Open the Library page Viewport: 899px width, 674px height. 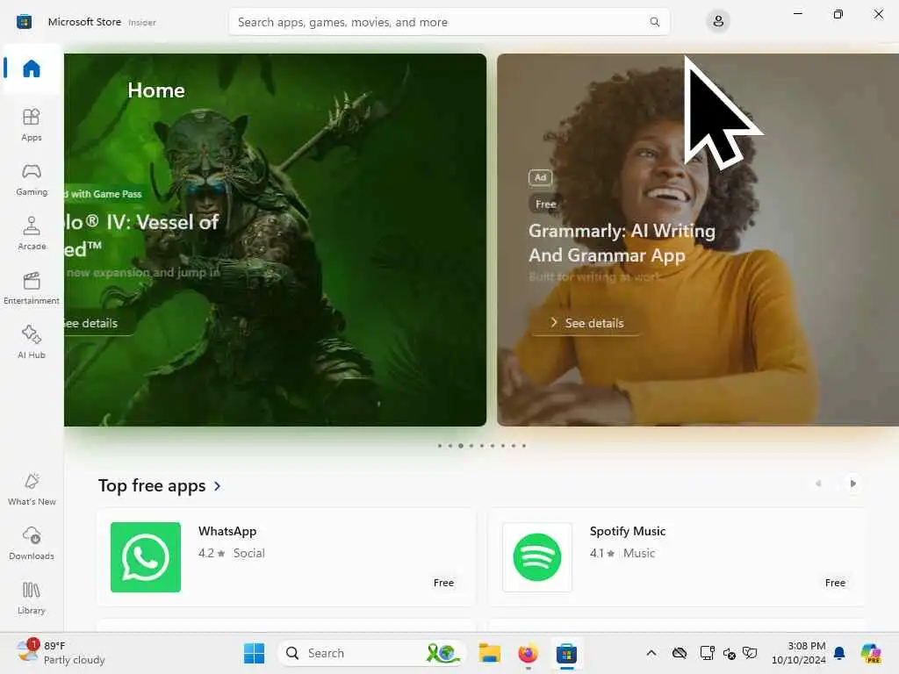pyautogui.click(x=32, y=598)
